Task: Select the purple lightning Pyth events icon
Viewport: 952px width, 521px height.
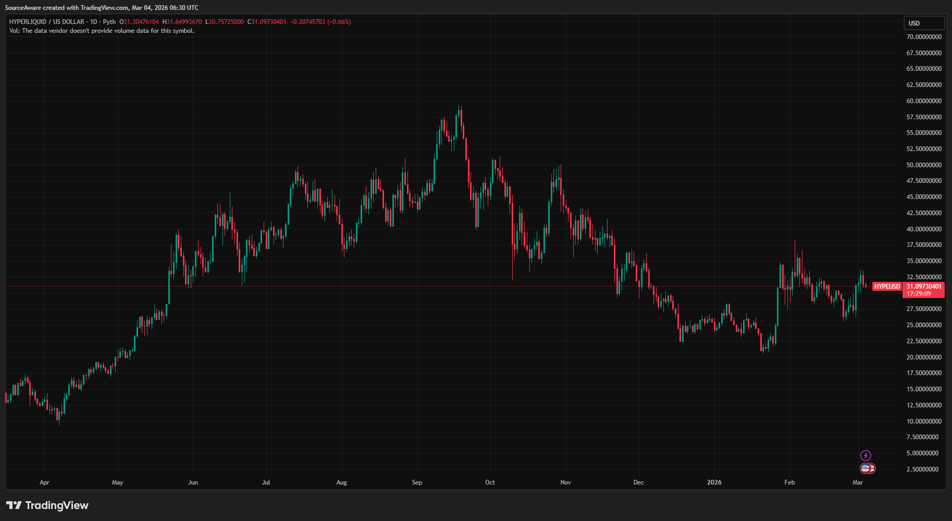Action: 866,455
